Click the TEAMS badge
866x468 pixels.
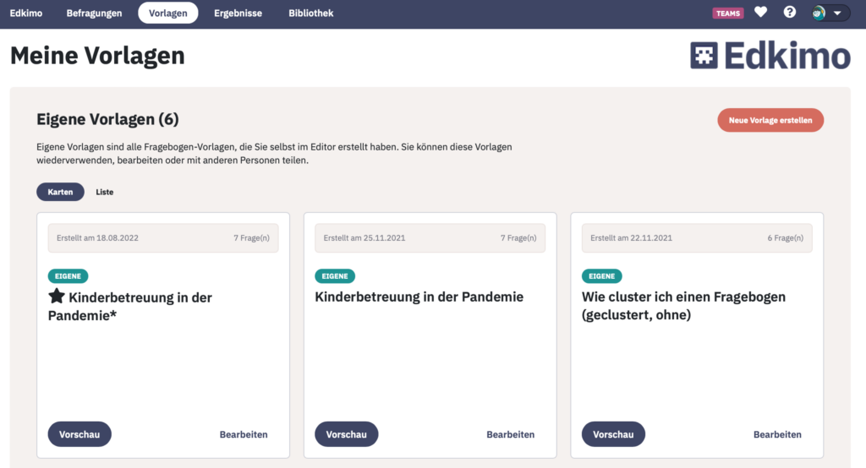pyautogui.click(x=728, y=14)
